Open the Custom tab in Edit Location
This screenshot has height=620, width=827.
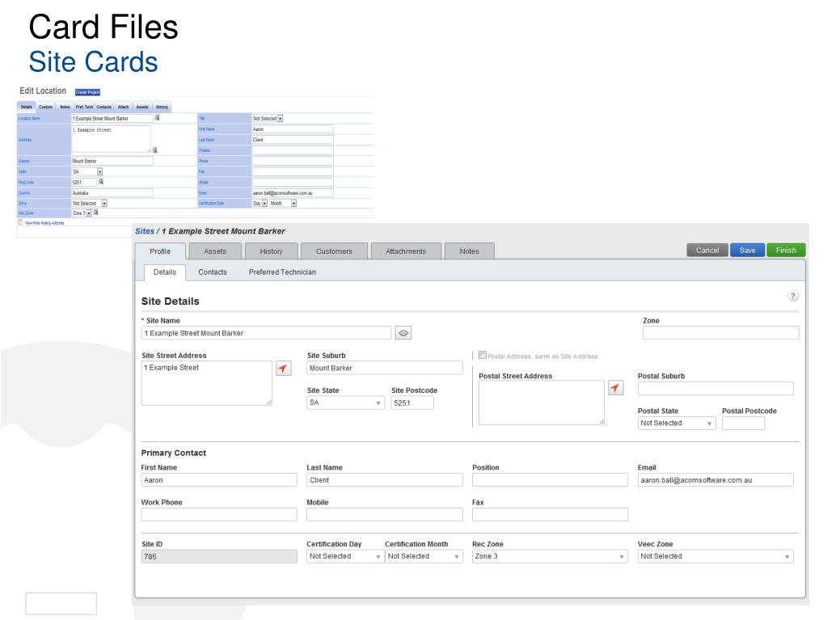pyautogui.click(x=46, y=107)
